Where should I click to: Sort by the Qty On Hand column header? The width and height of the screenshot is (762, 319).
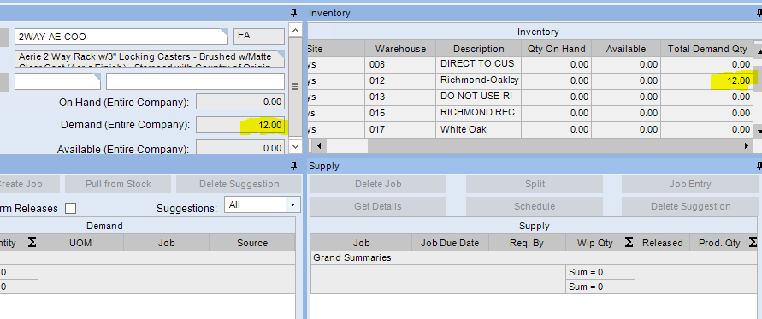pos(556,49)
